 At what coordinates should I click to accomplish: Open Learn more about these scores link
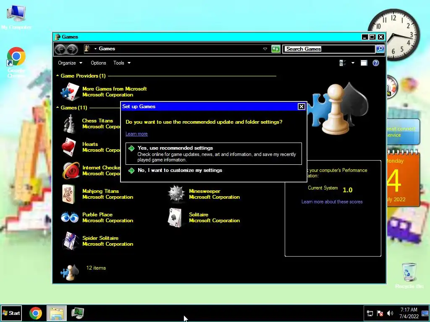[x=332, y=202]
